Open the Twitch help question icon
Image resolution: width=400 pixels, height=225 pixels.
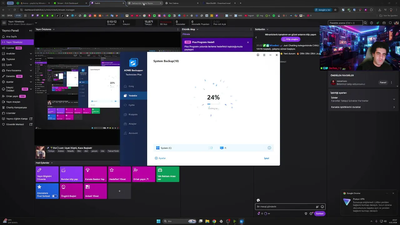pos(372,23)
